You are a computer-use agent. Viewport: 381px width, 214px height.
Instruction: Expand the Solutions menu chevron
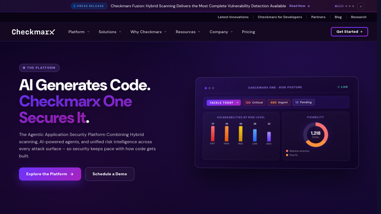coord(120,32)
